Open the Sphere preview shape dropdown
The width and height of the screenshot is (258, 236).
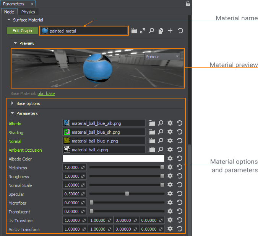tap(162, 57)
